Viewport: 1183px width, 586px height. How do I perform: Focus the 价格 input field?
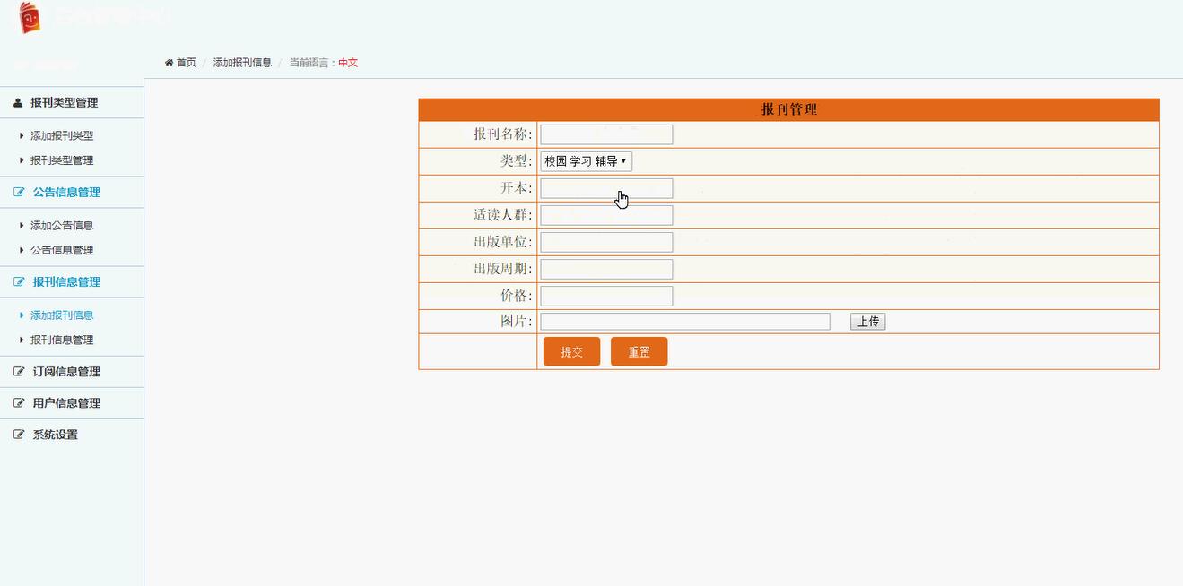click(x=606, y=296)
